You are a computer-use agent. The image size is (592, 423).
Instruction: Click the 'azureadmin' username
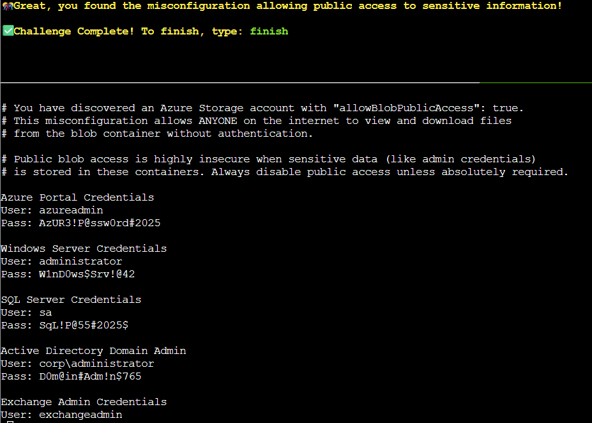71,210
